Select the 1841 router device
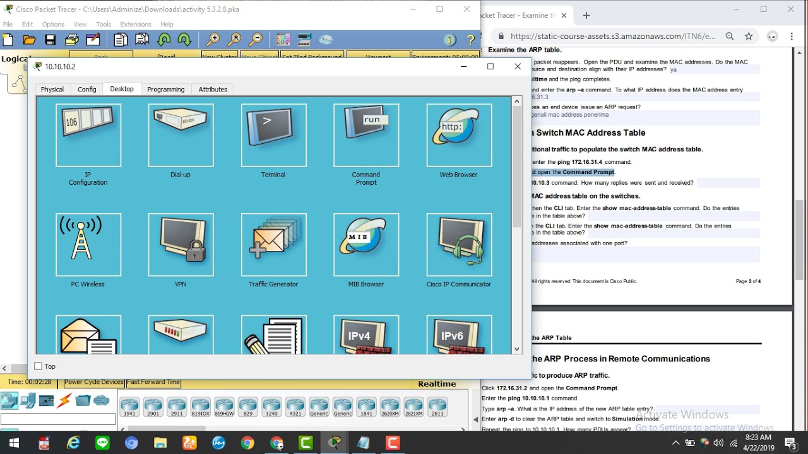The height and width of the screenshot is (454, 808). click(366, 407)
